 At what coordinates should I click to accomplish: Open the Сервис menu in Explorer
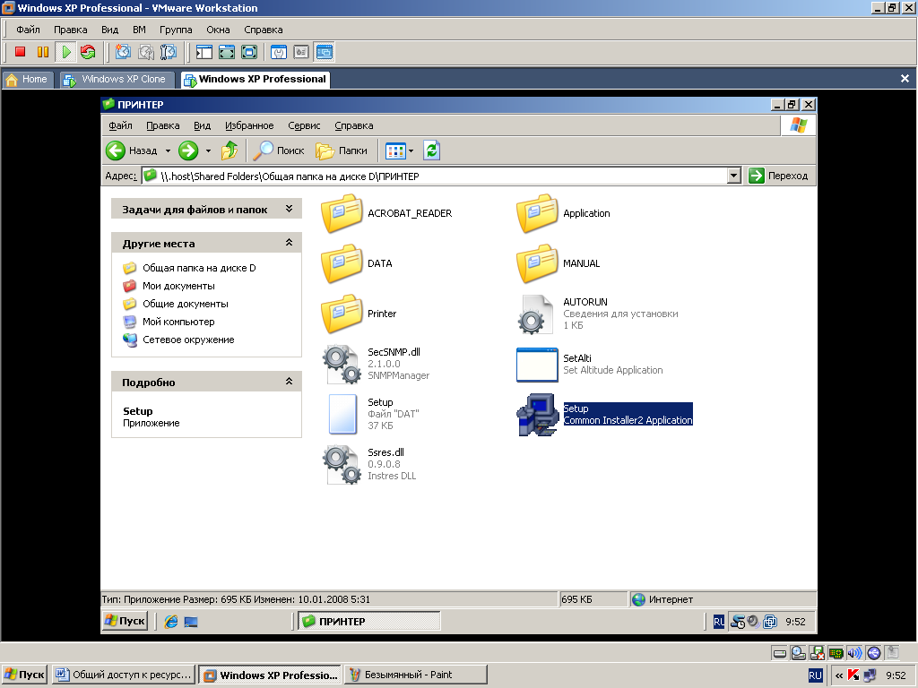point(304,125)
